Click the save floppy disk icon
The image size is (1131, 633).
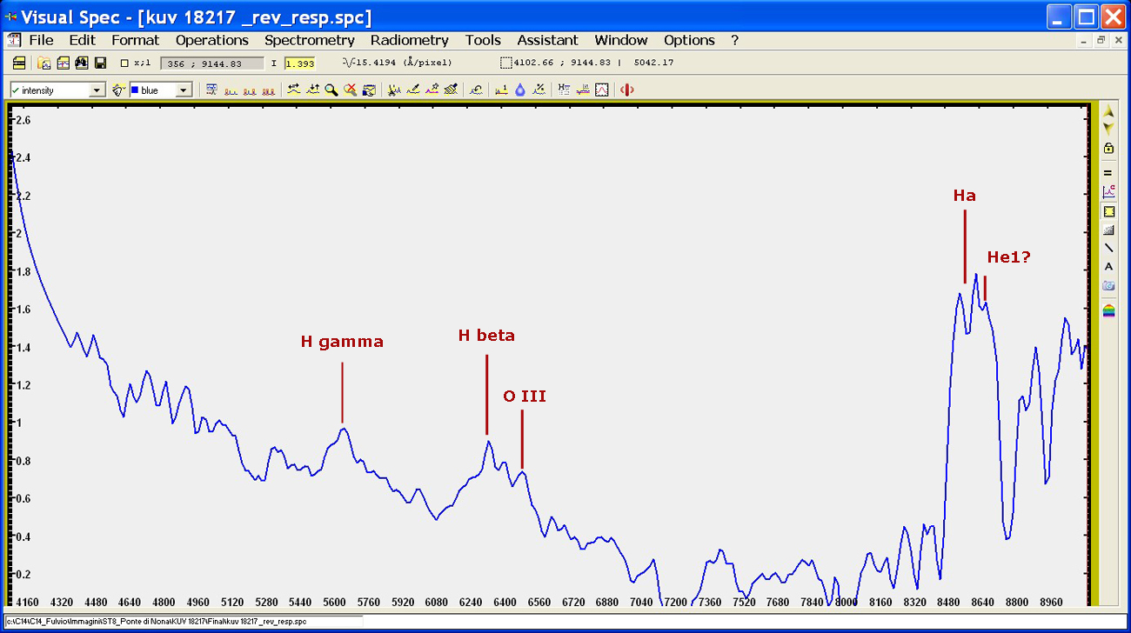point(100,63)
